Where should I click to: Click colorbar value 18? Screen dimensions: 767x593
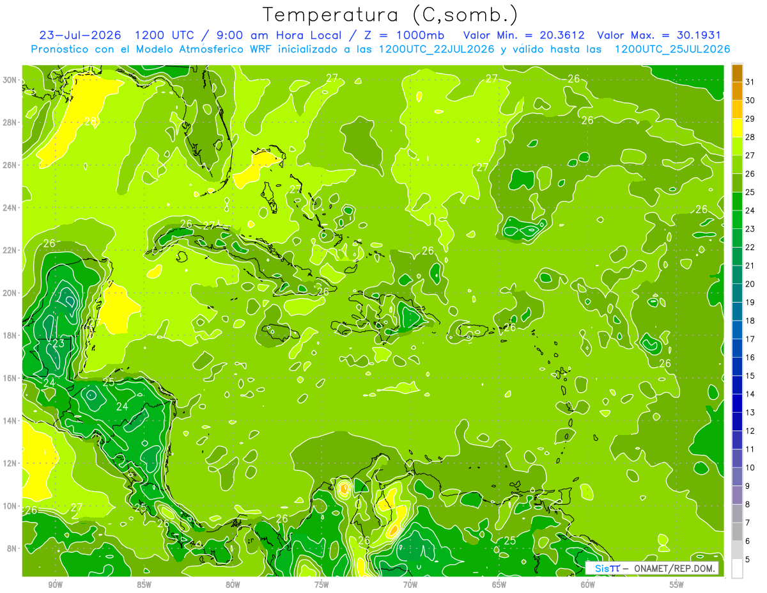click(x=750, y=320)
